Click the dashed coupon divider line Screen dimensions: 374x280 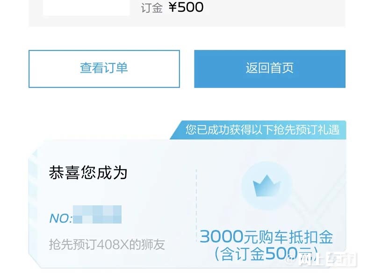pos(196,205)
